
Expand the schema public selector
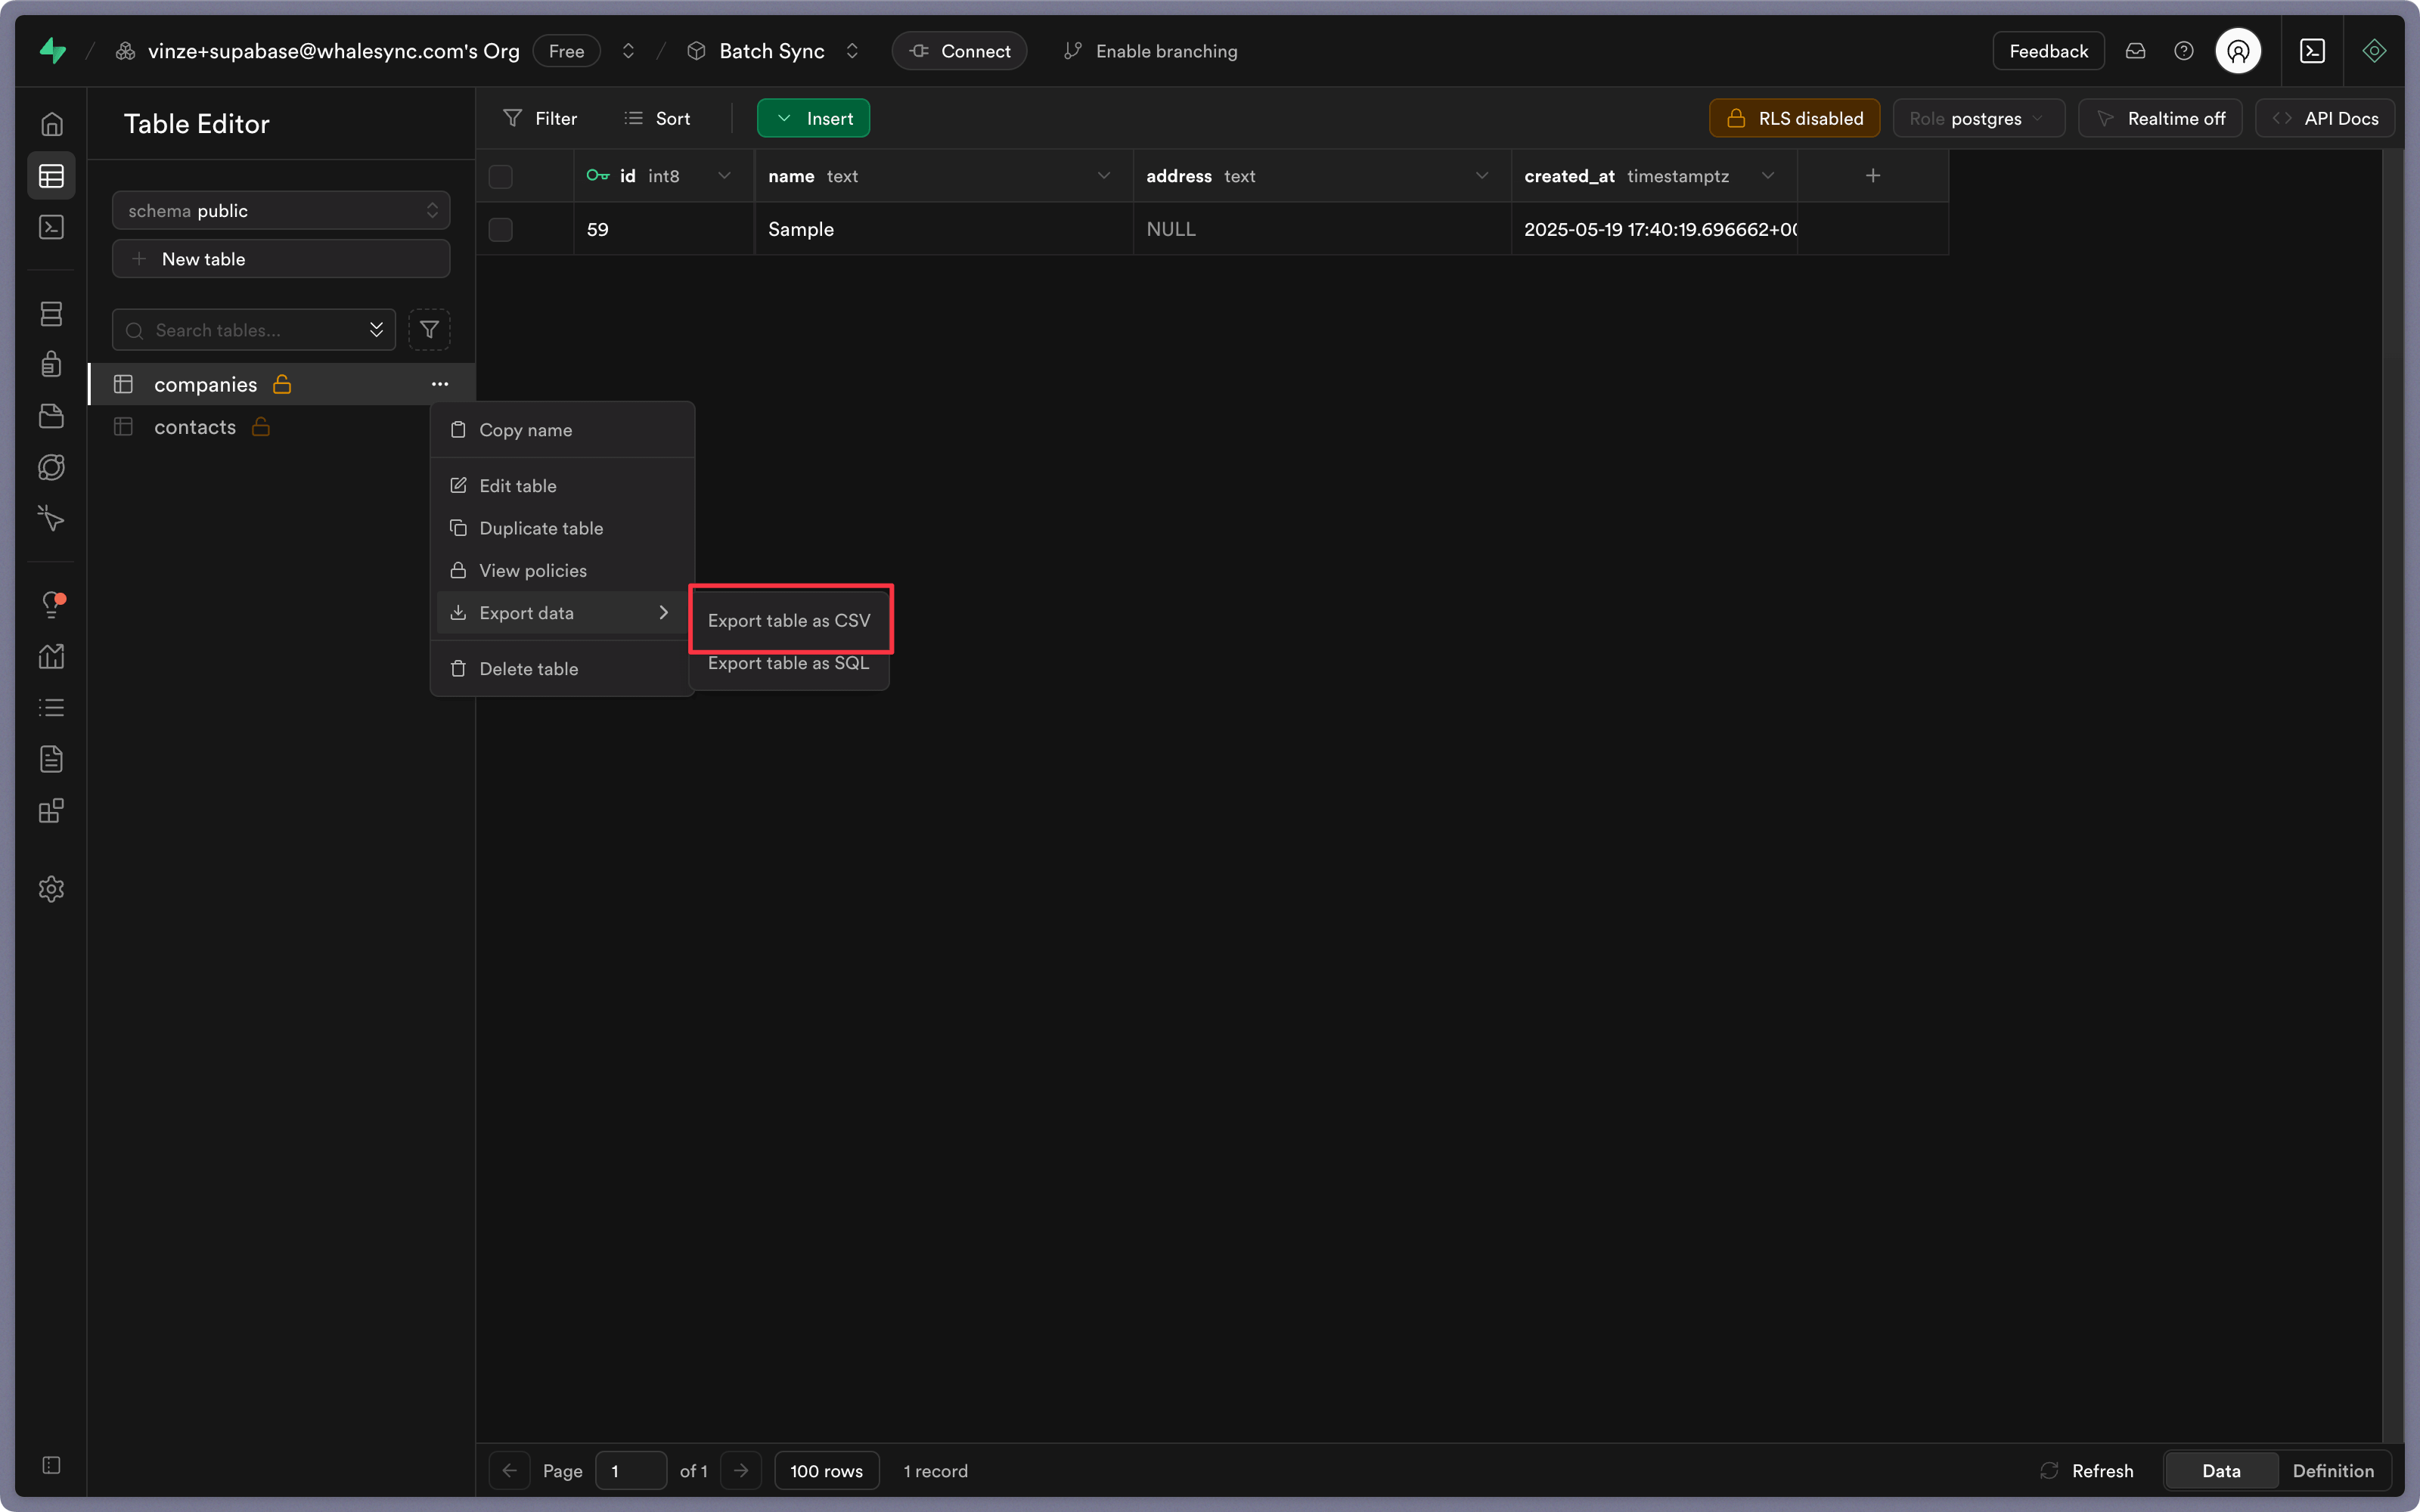281,210
